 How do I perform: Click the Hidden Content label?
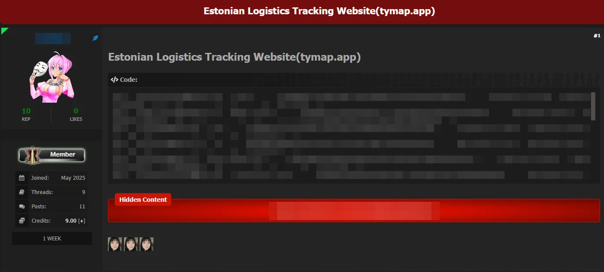pyautogui.click(x=143, y=200)
